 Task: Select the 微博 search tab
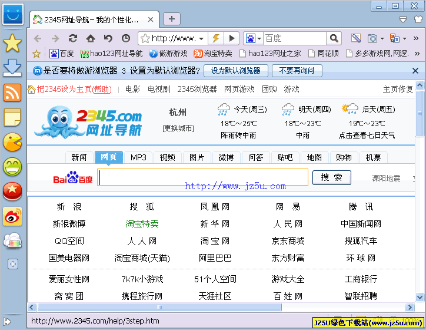[x=226, y=157]
